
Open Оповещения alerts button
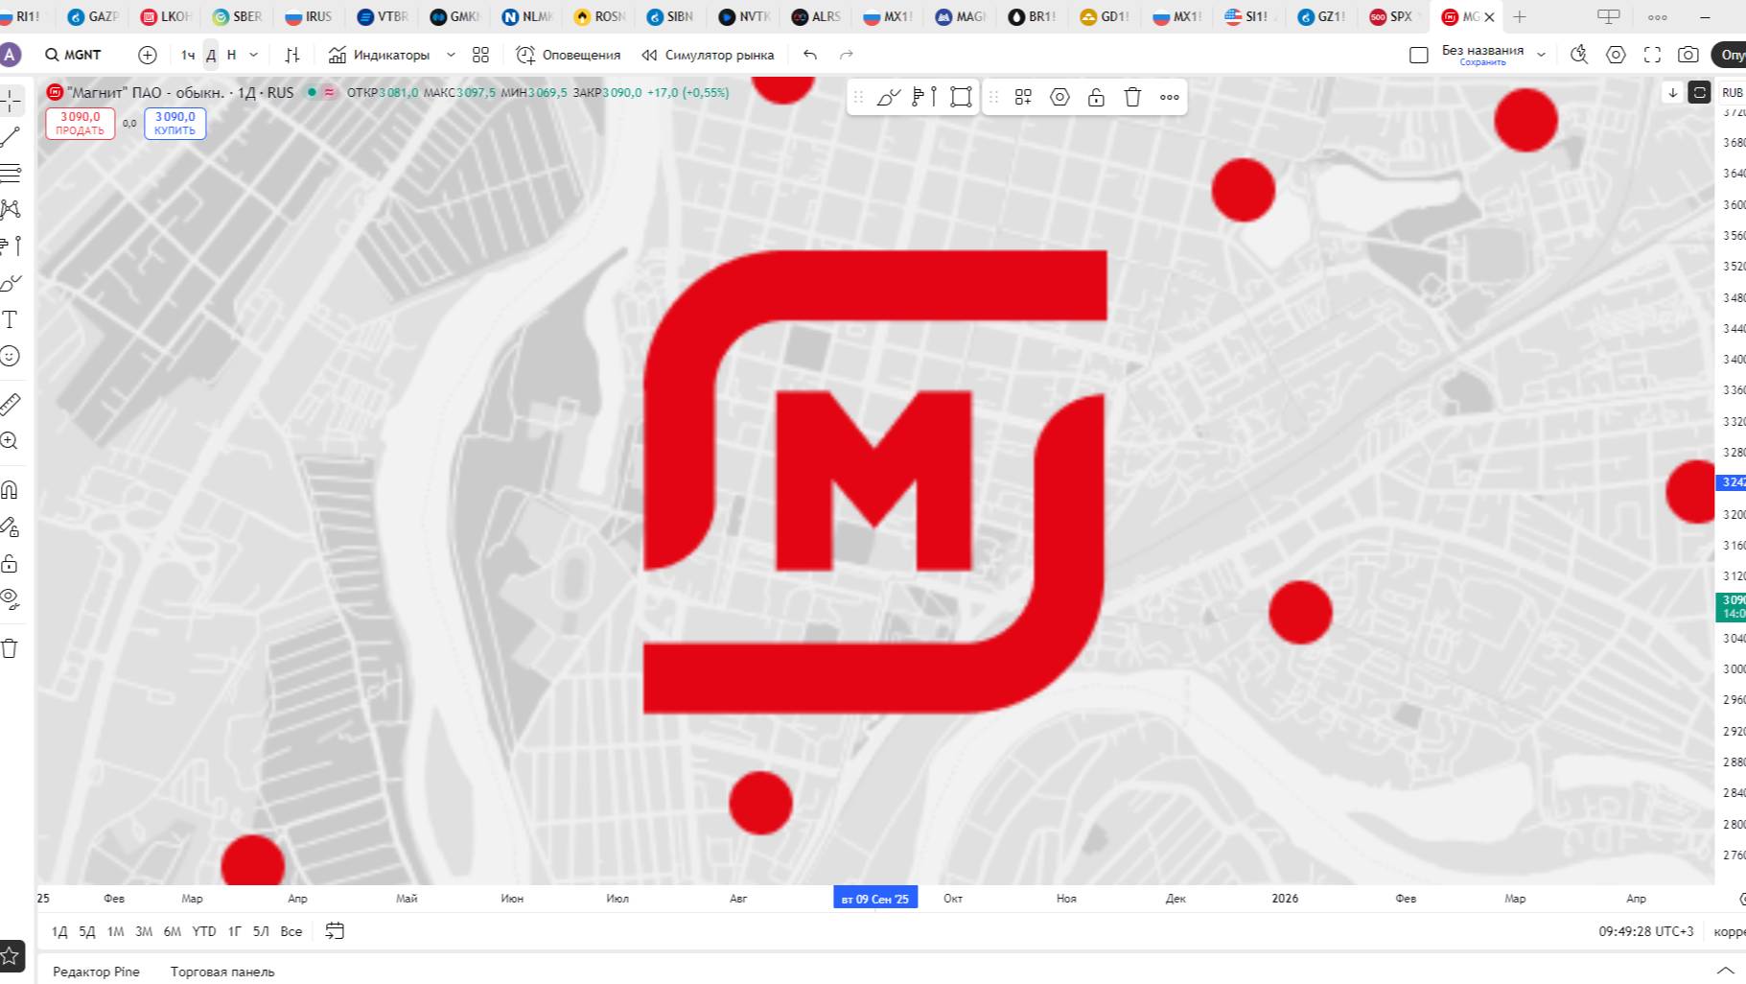click(568, 55)
